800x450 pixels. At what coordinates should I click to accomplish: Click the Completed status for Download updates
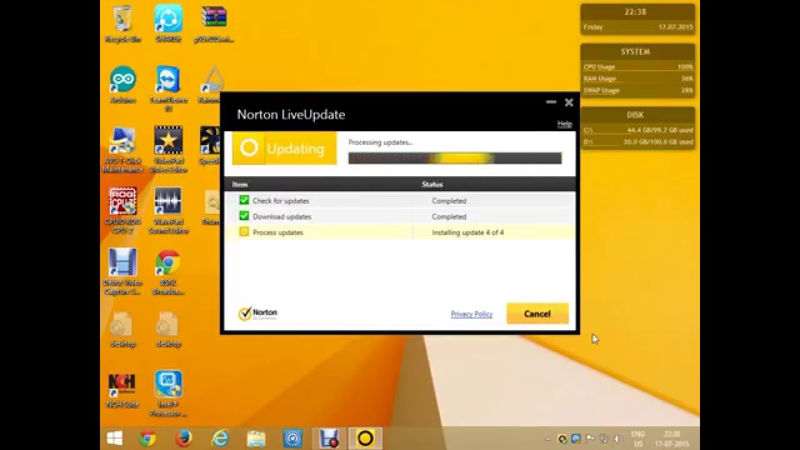pos(449,217)
